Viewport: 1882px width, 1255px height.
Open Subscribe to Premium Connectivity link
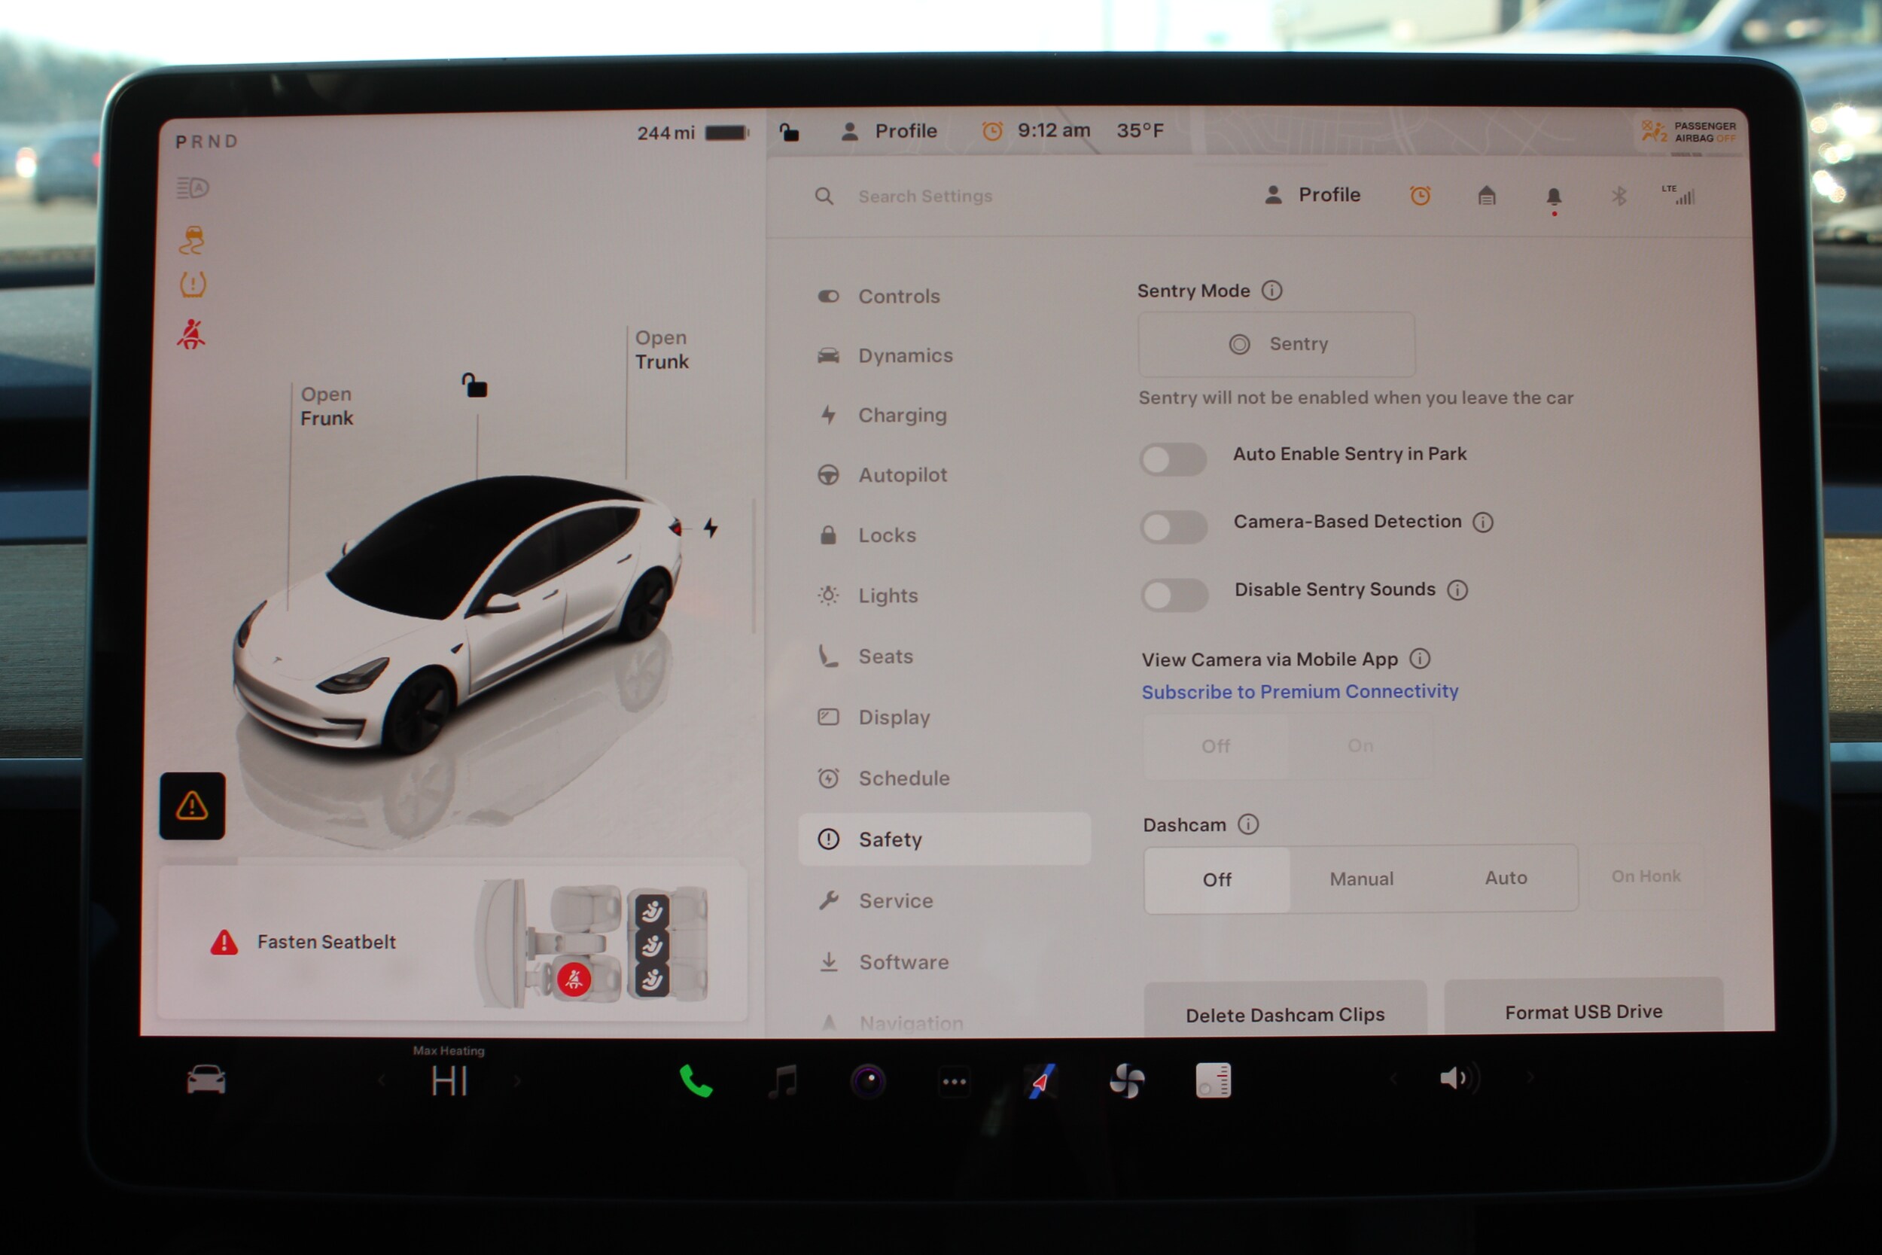pos(1299,692)
